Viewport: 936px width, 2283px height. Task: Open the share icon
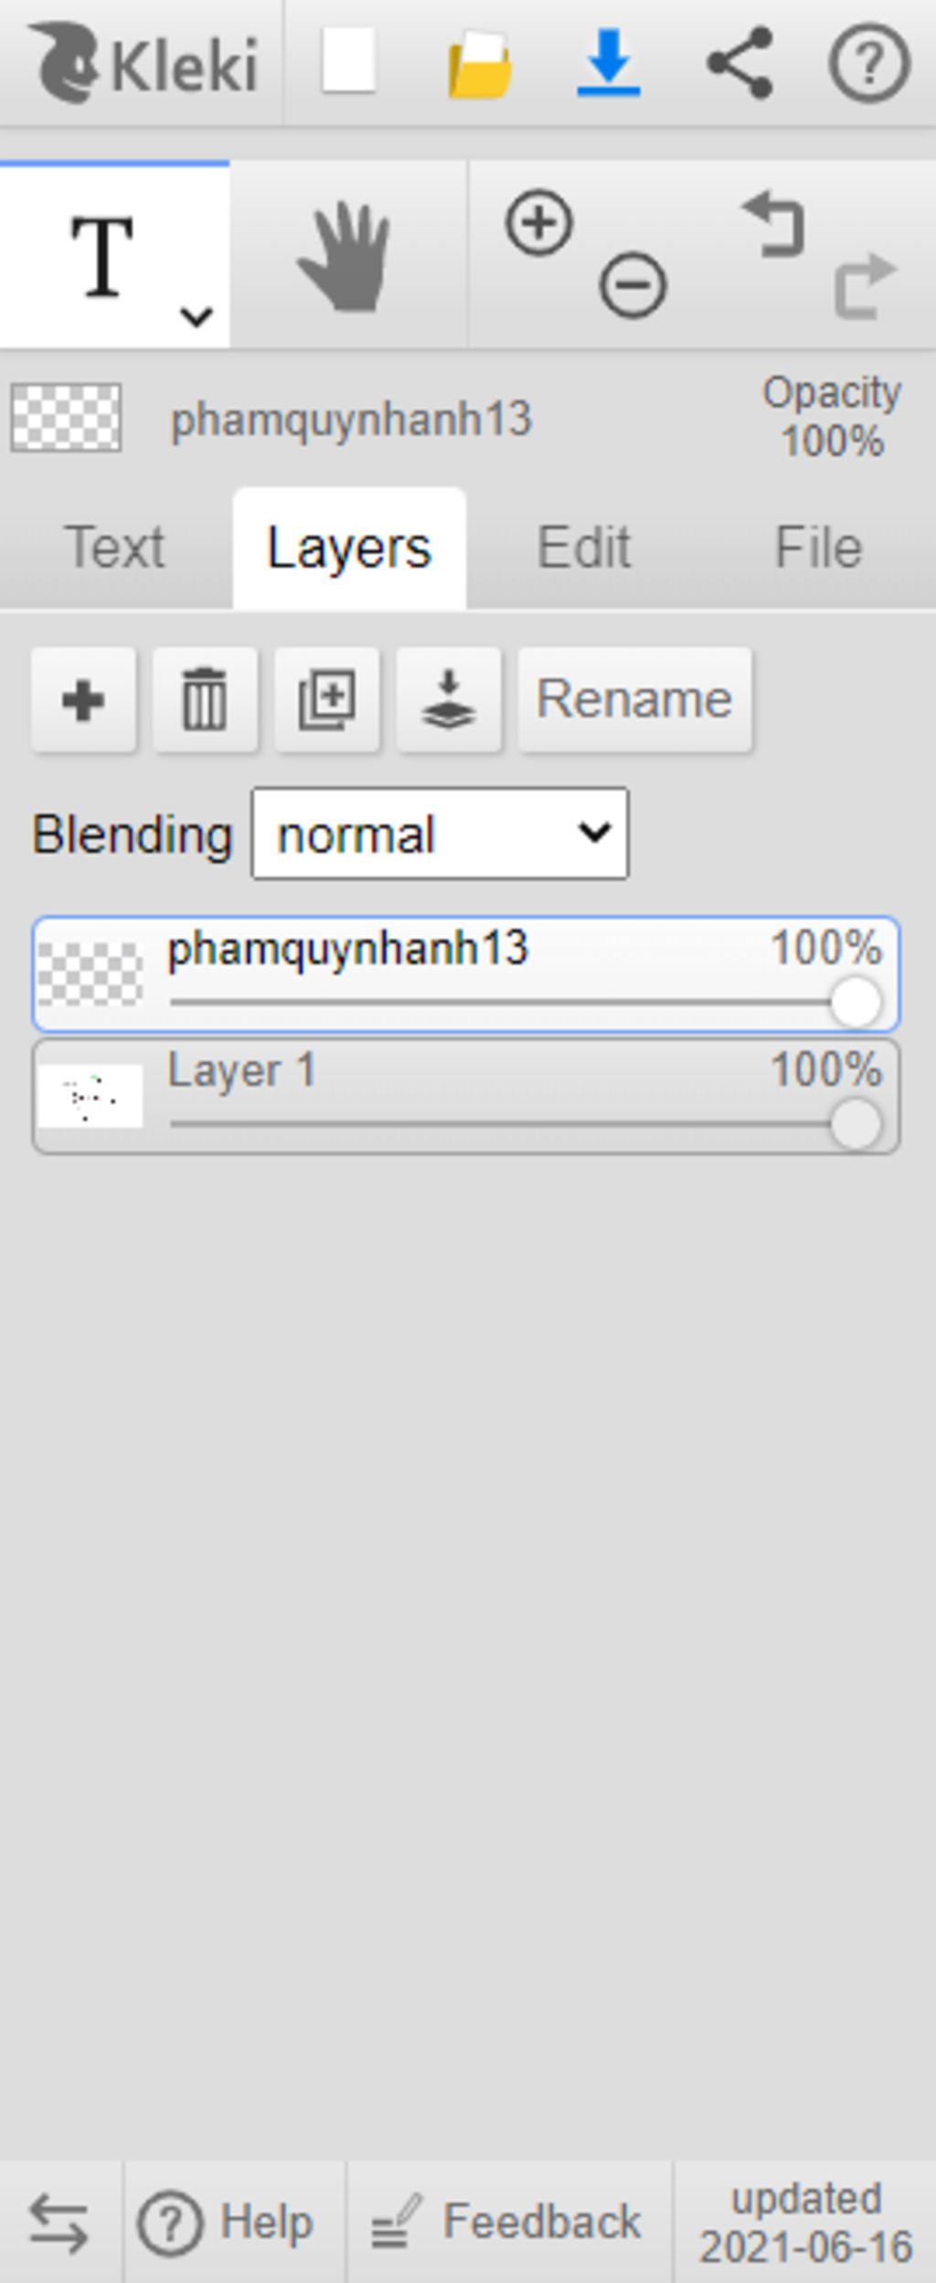click(x=739, y=62)
